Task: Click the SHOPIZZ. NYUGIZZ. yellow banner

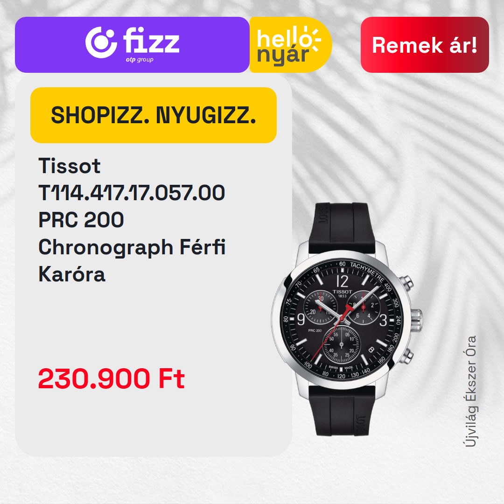Action: pyautogui.click(x=154, y=115)
